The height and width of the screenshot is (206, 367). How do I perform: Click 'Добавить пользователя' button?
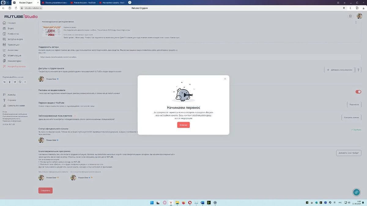[x=339, y=70]
